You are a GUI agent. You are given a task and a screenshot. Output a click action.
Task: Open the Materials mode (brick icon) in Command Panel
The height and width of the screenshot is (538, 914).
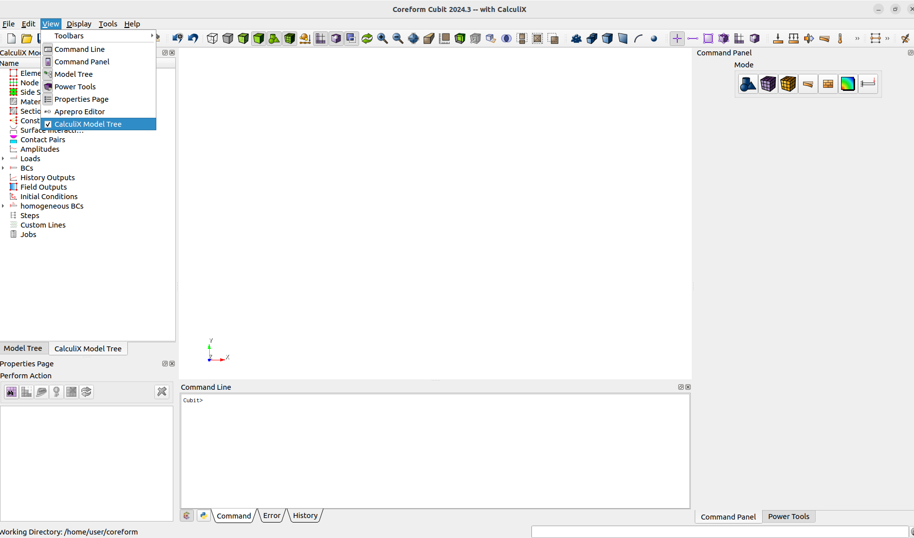(828, 84)
